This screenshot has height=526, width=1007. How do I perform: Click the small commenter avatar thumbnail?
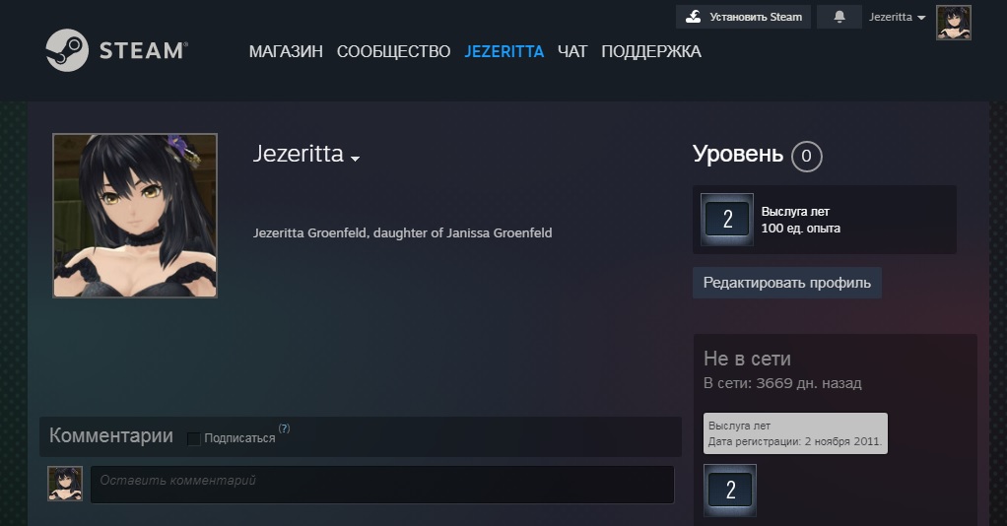[x=65, y=484]
